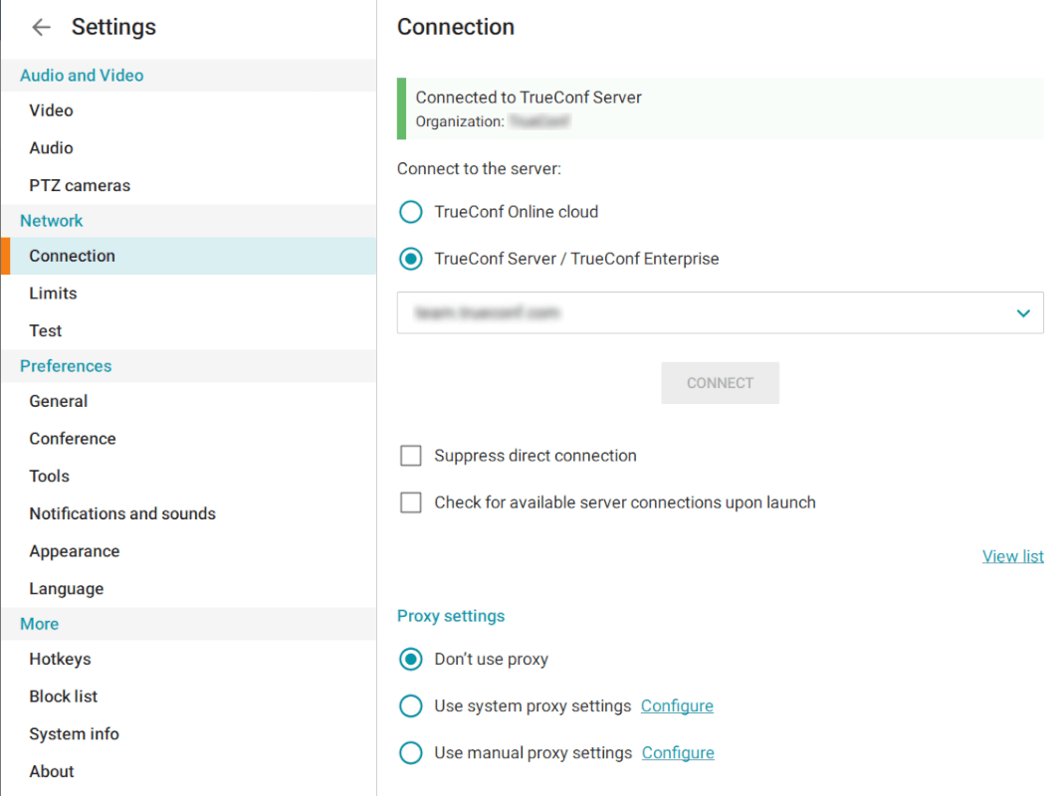Click the server address field
The height and width of the screenshot is (796, 1062).
[720, 312]
